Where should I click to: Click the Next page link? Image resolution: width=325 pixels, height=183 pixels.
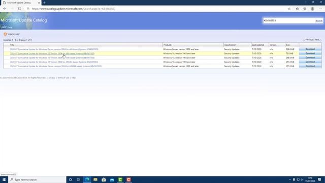(x=317, y=40)
